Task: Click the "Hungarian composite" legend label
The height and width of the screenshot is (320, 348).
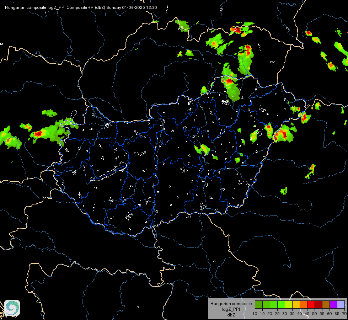Action: 231,304
